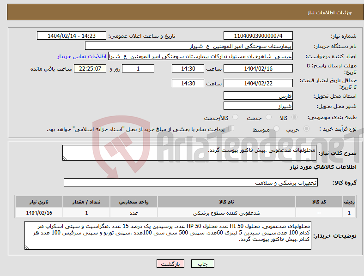Click the announcement date and time field

point(72,36)
